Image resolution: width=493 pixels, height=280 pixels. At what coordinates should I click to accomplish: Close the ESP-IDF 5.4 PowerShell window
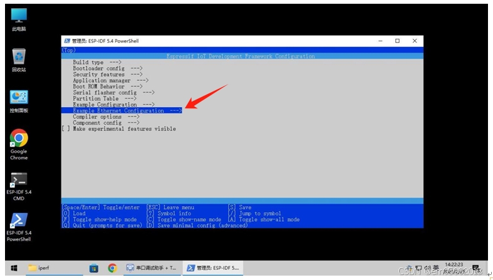(415, 41)
